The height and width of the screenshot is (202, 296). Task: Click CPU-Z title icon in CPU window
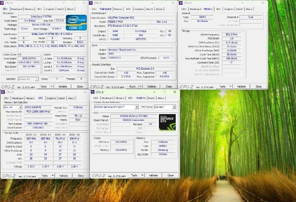(2, 3)
